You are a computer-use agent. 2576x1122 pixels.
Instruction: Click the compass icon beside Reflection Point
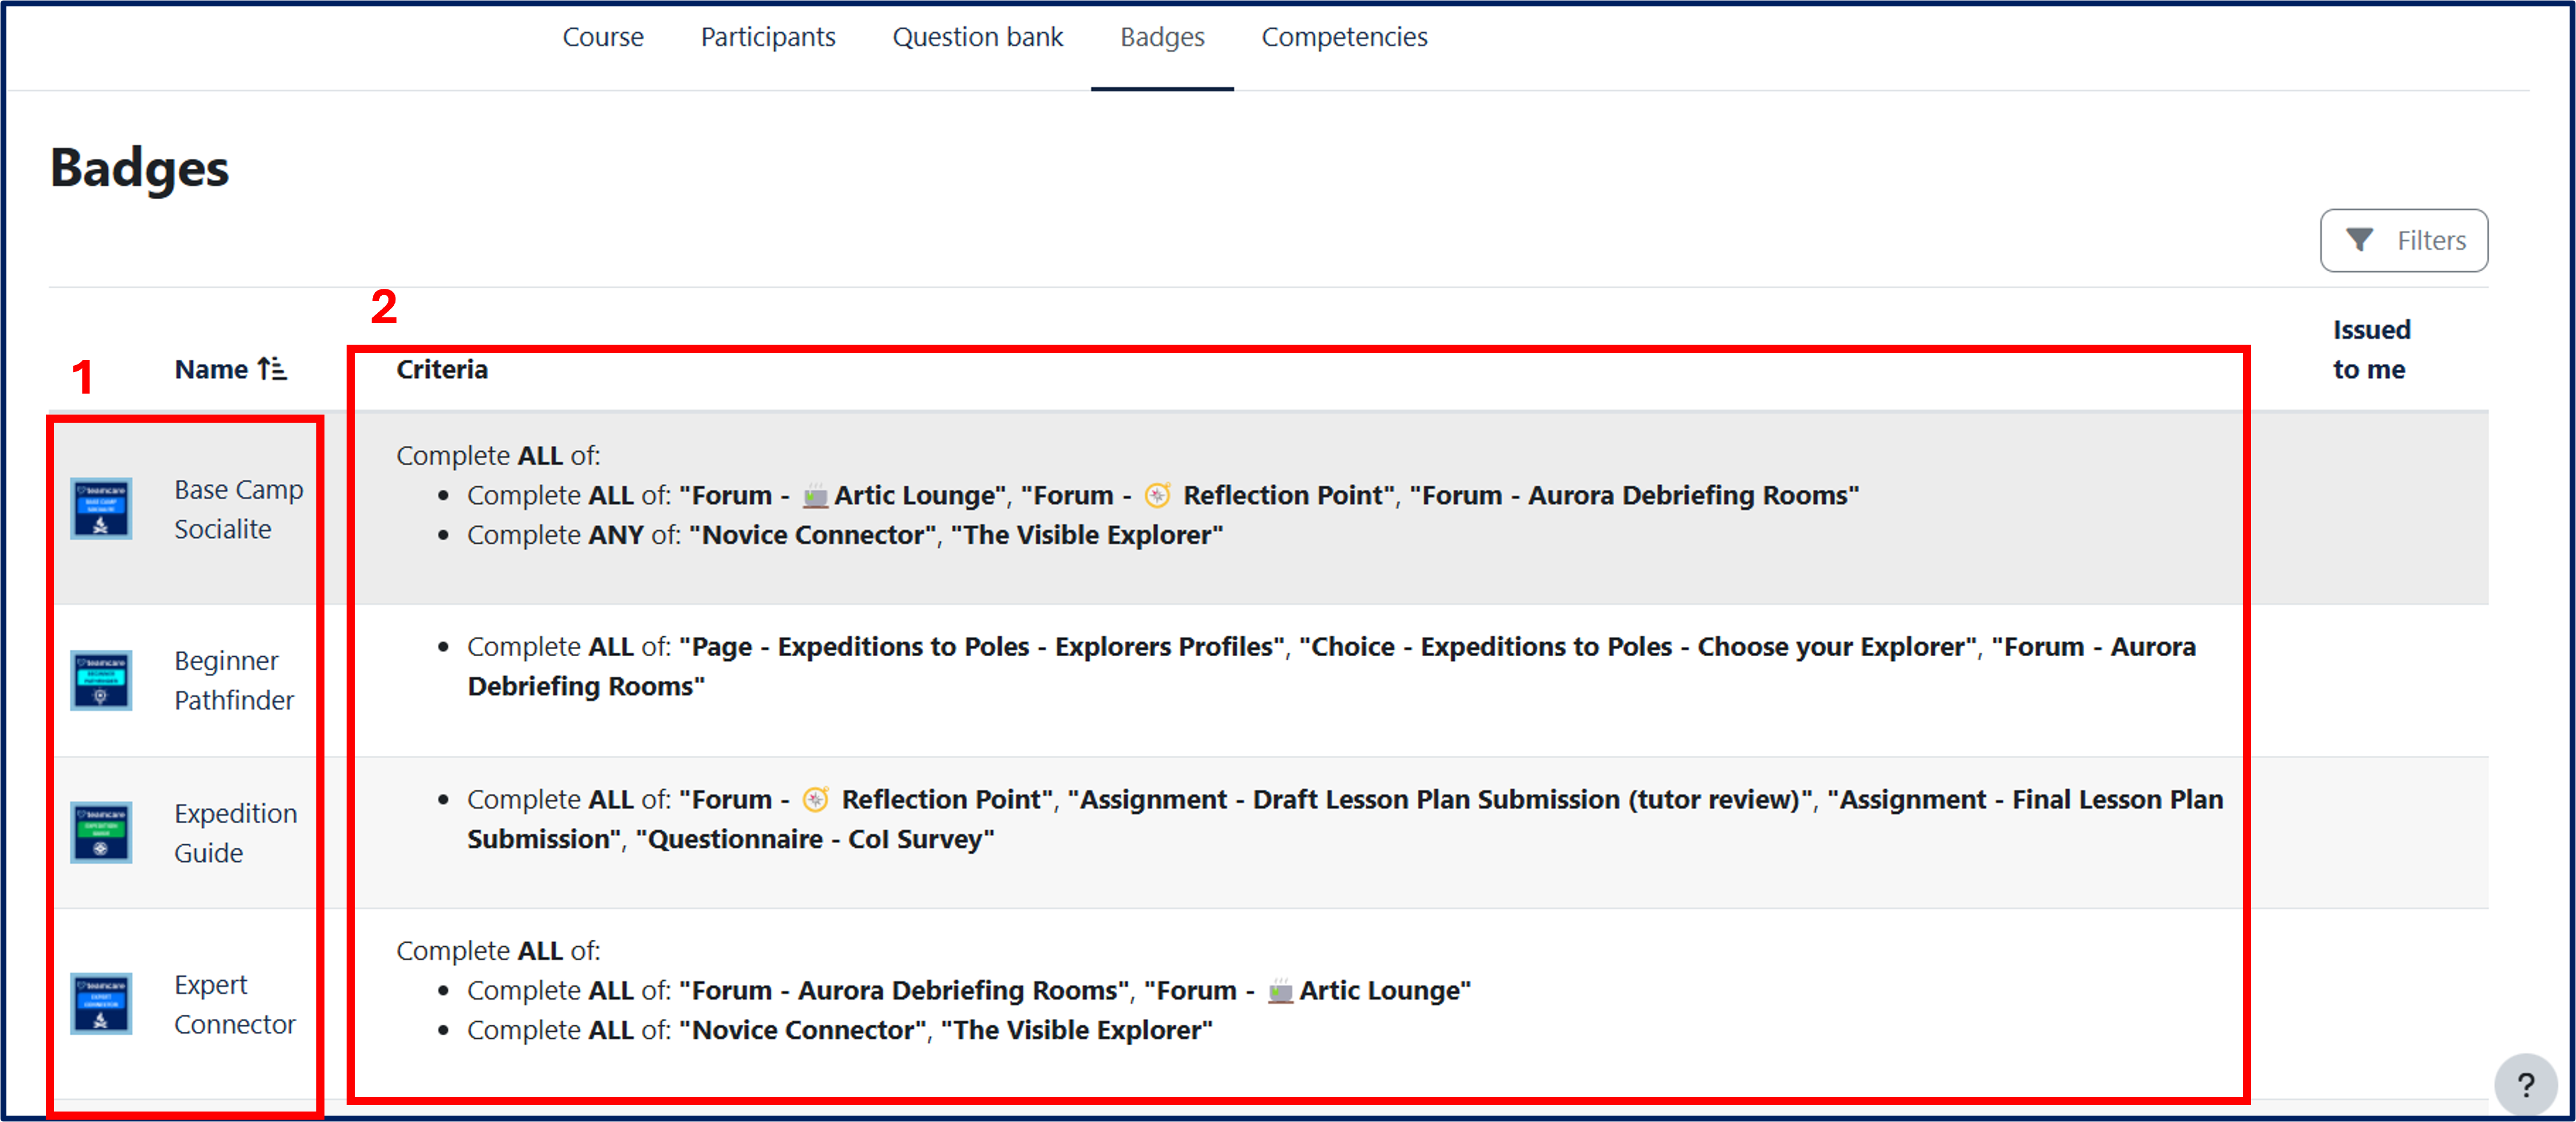(1157, 495)
